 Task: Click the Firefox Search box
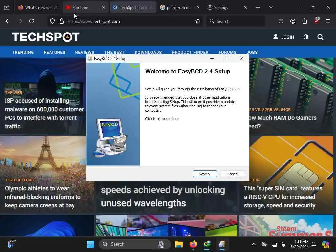click(x=236, y=21)
